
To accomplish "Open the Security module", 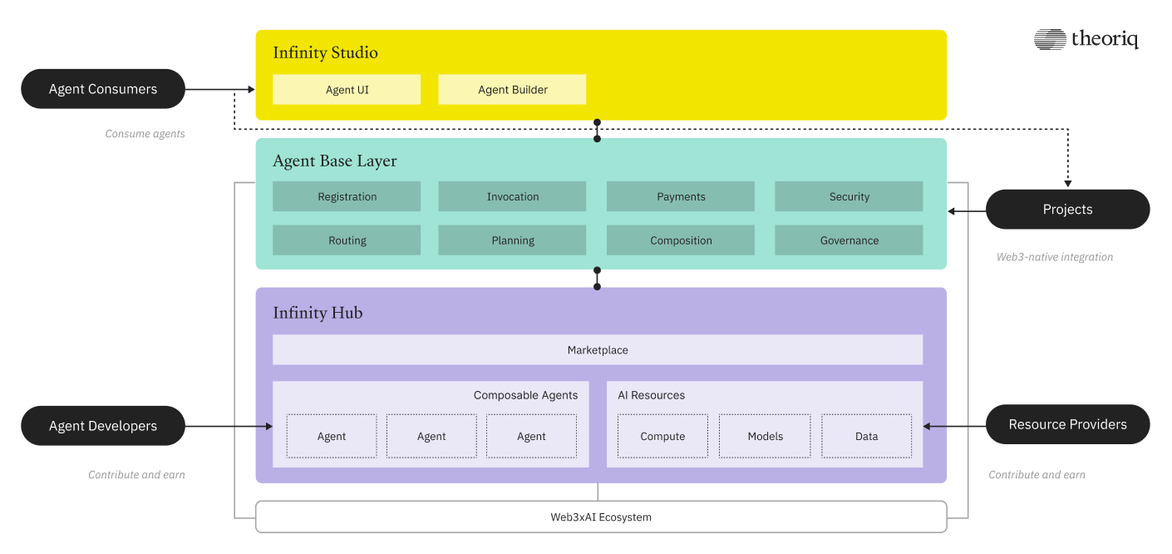I will pos(849,196).
